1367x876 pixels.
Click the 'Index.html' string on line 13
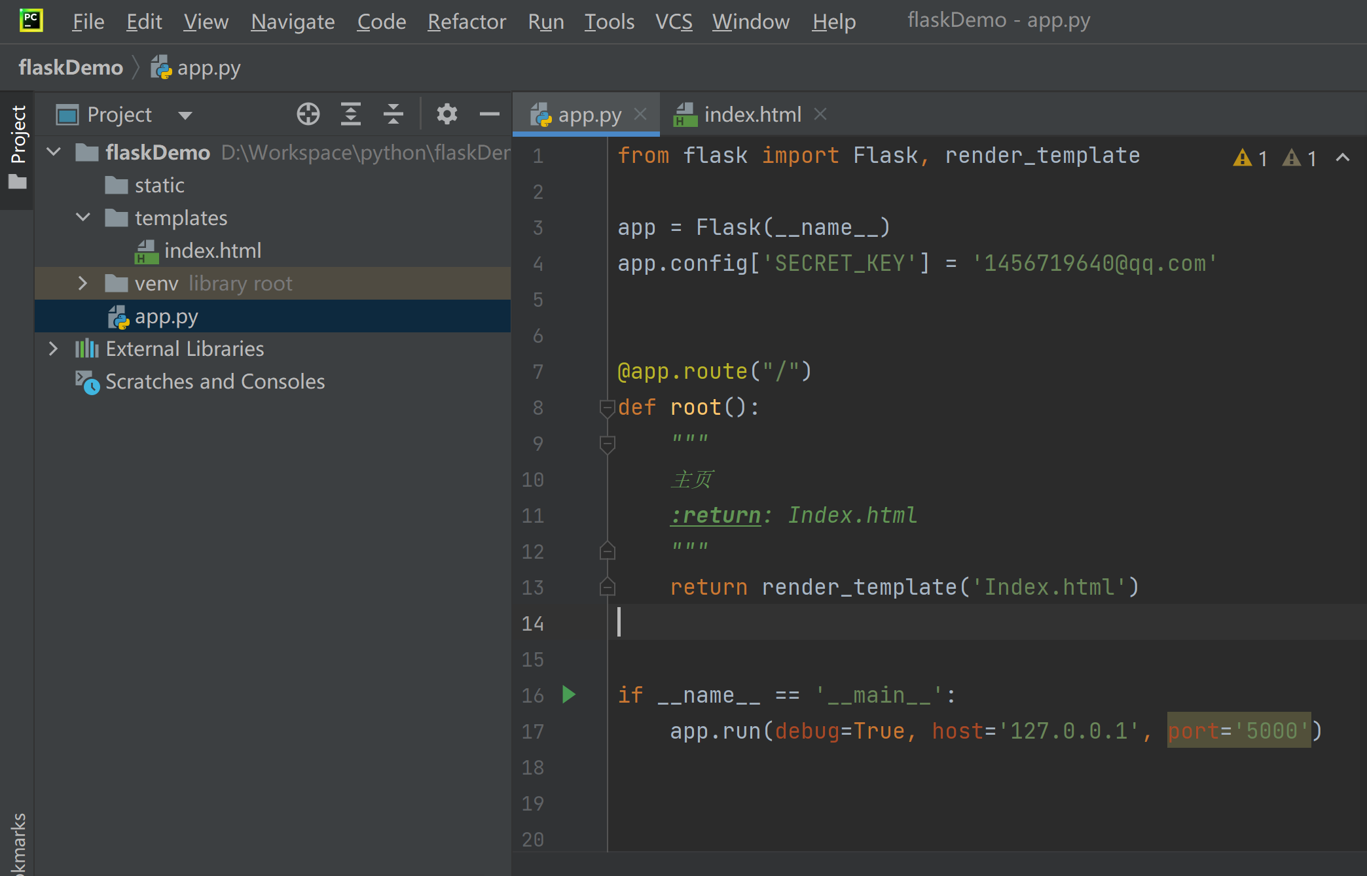click(1049, 587)
